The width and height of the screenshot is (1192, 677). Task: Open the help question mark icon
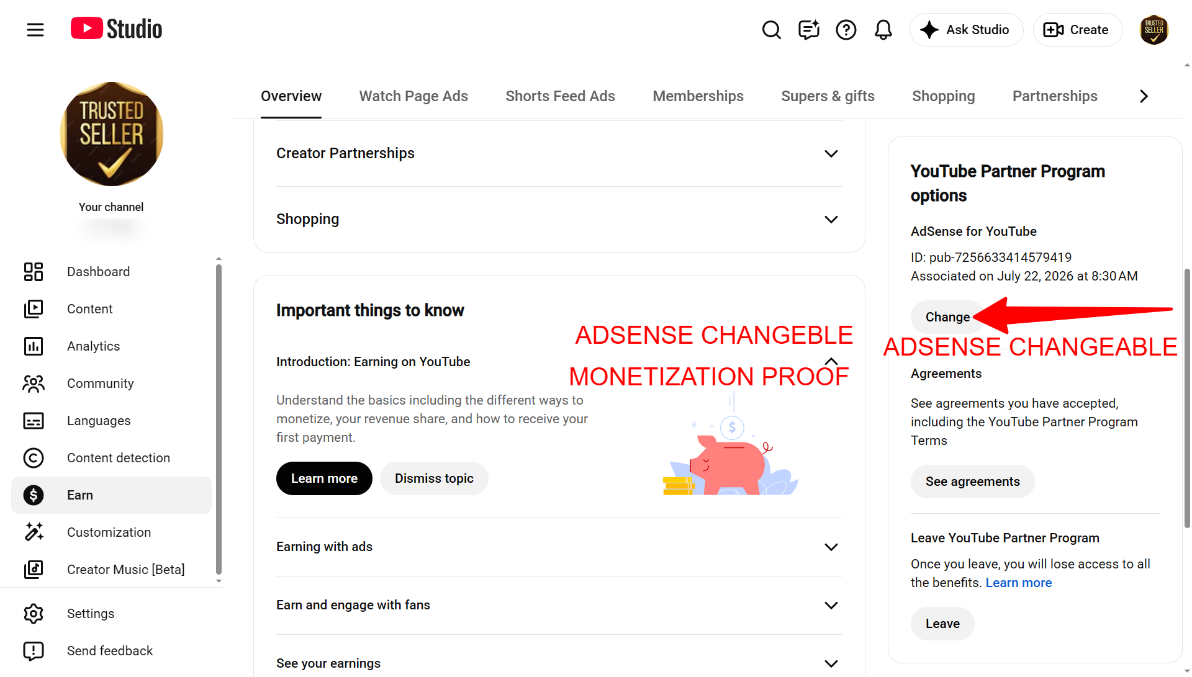pyautogui.click(x=846, y=29)
